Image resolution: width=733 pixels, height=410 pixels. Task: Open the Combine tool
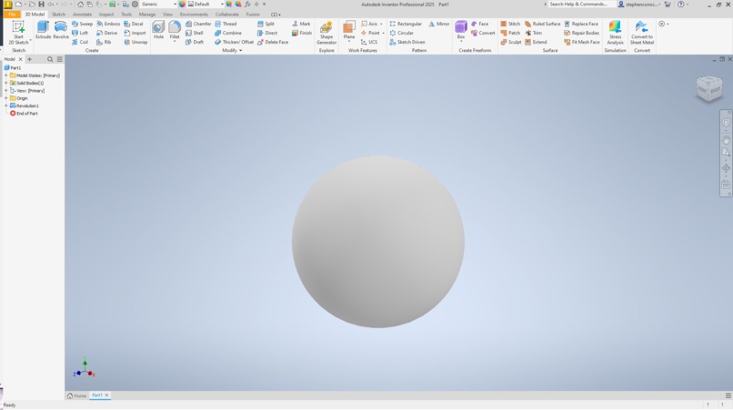tap(228, 34)
